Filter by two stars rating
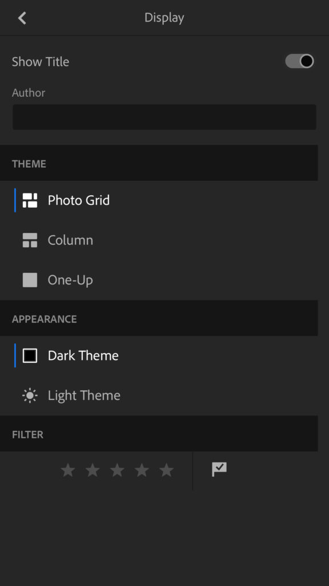The image size is (329, 586). pos(93,470)
